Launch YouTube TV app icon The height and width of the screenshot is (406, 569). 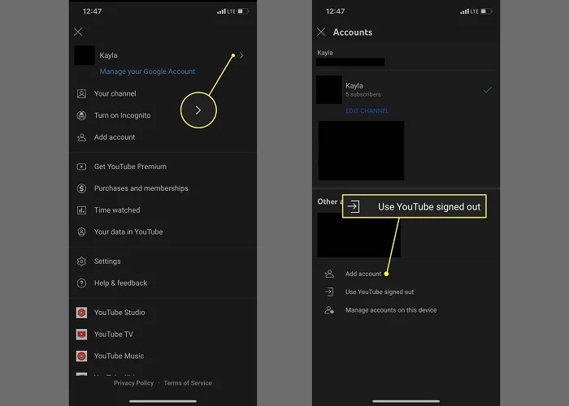(x=81, y=335)
